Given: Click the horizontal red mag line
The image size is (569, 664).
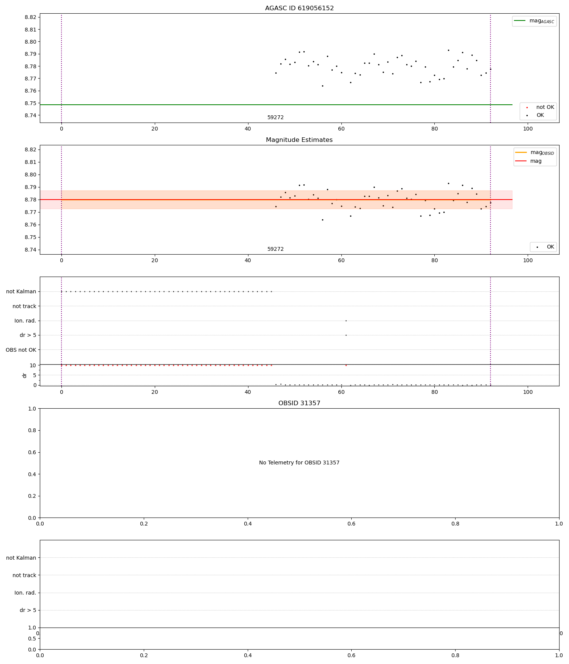Looking at the screenshot, I should click(x=276, y=200).
